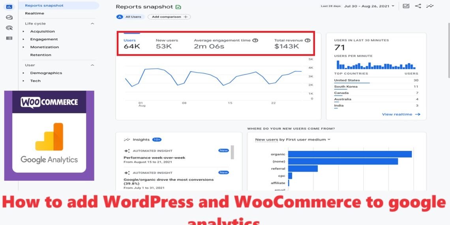The image size is (450, 225).
Task: Expand the Engagement tree arrow
Action: click(24, 39)
